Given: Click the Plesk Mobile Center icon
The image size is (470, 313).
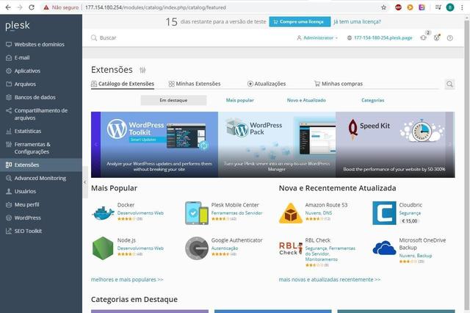Looking at the screenshot, I should pos(197,213).
